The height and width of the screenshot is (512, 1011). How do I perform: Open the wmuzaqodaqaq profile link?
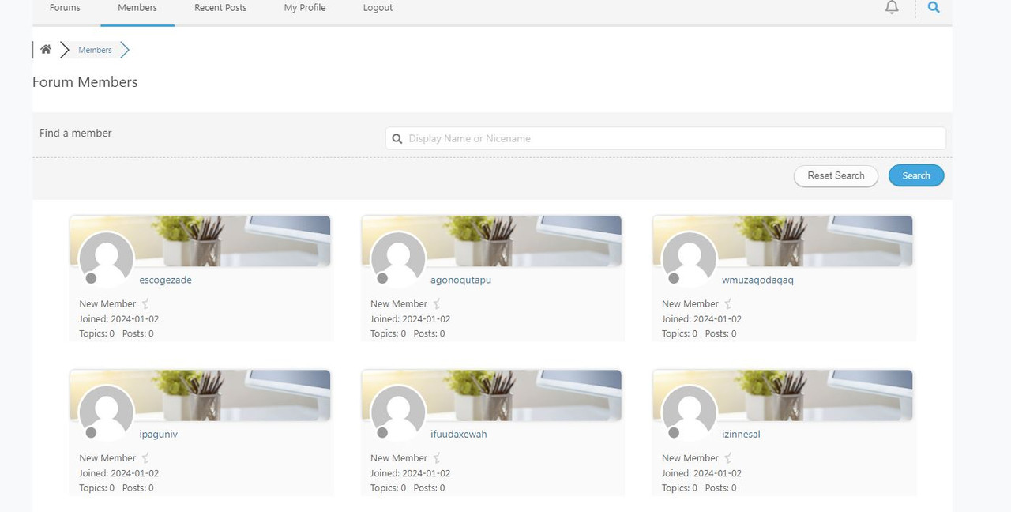(757, 280)
